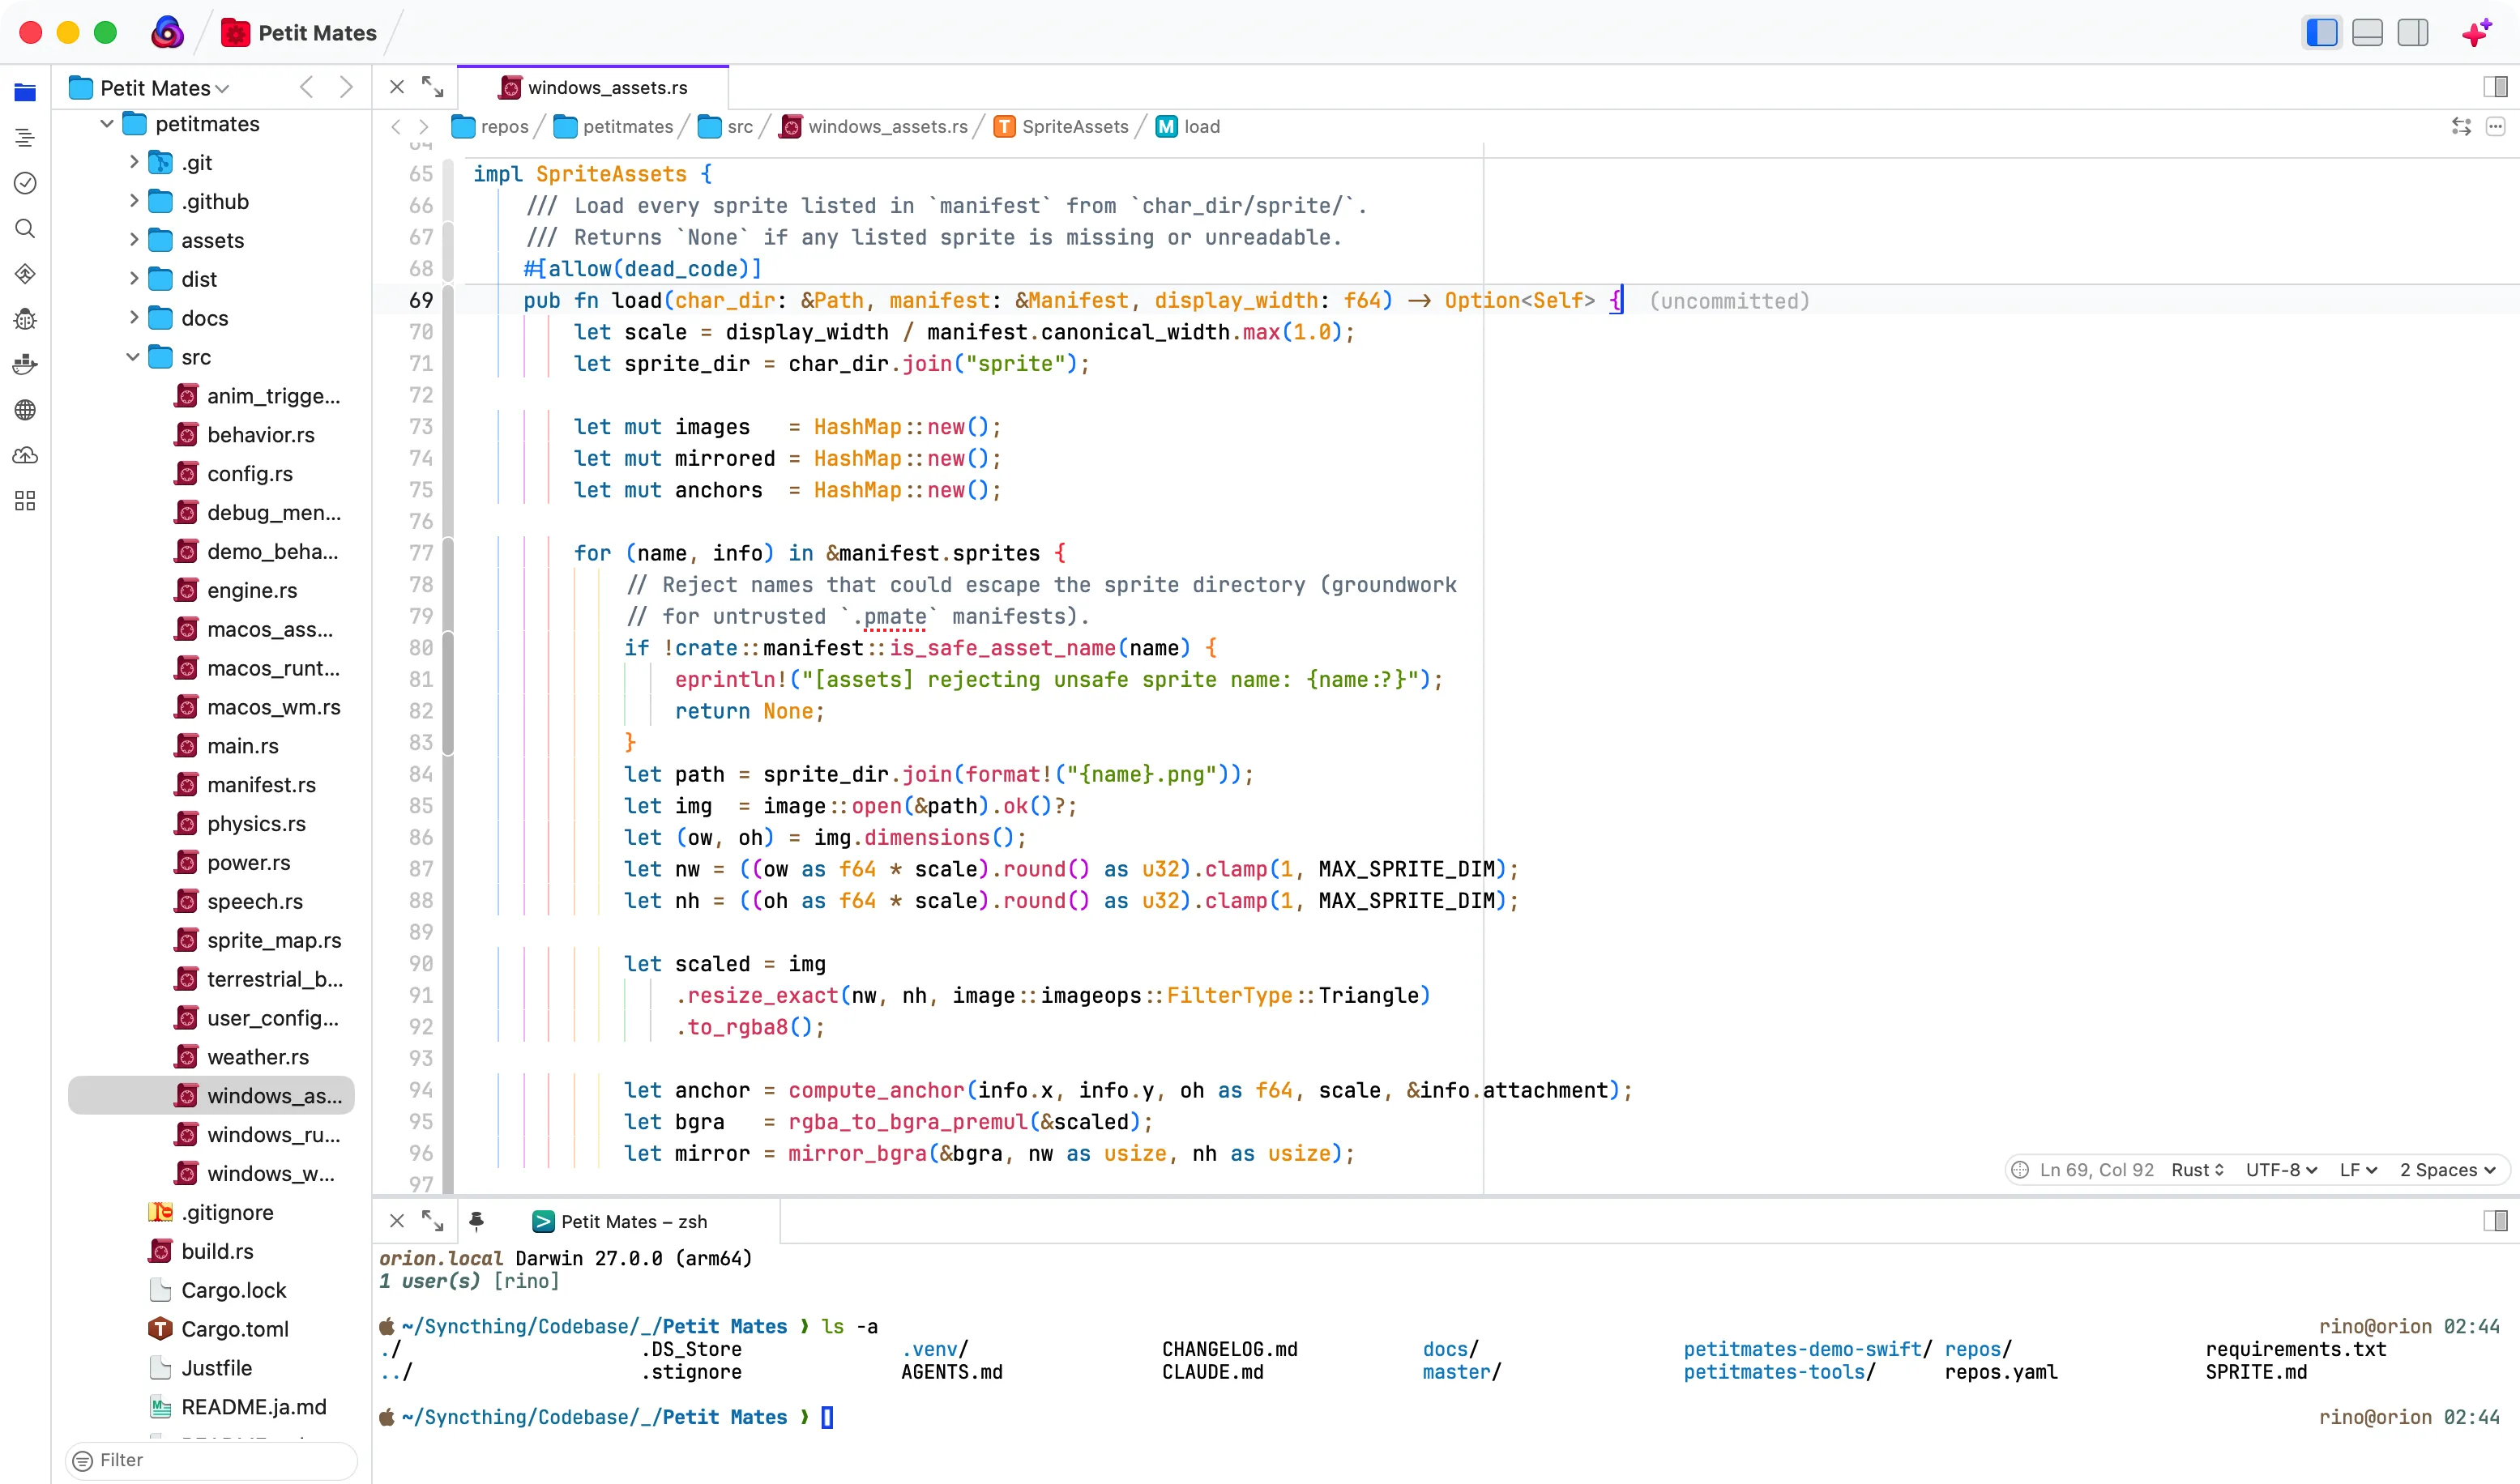Select the windows_assets.rs editor tab
The image size is (2520, 1484).
[594, 88]
